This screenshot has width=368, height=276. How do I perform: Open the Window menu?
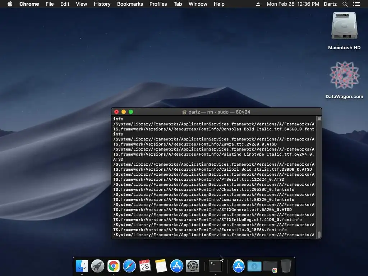click(x=198, y=4)
